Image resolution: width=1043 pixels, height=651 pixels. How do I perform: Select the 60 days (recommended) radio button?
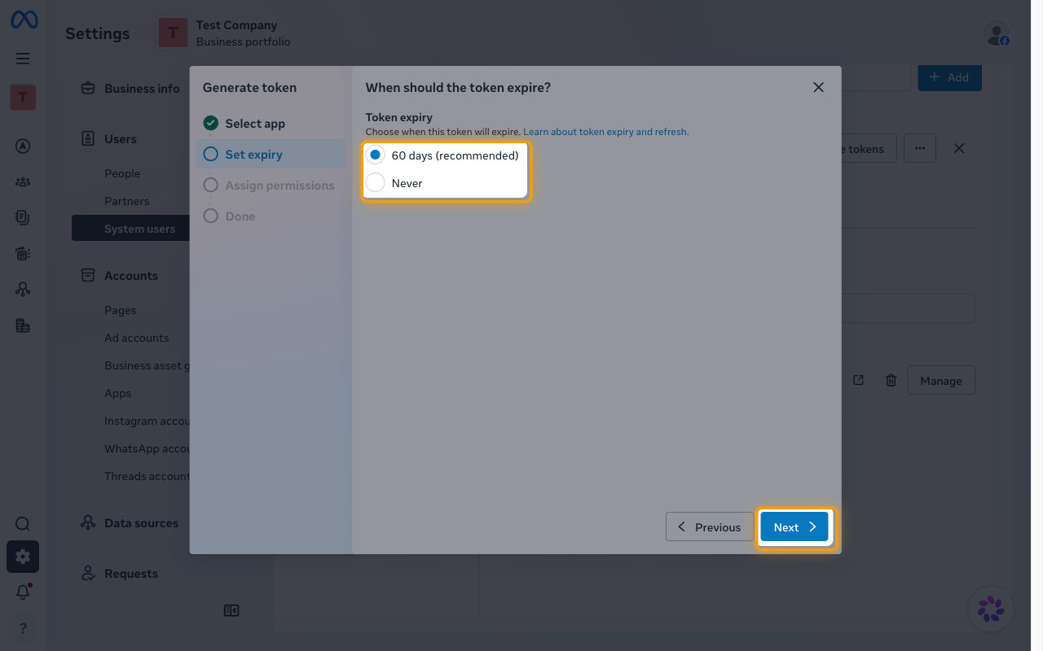(x=375, y=155)
